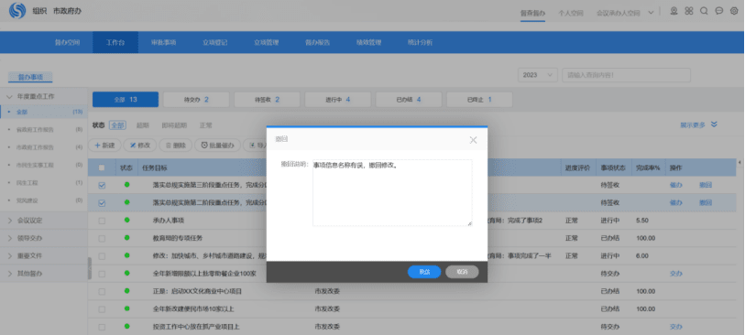Image resolution: width=745 pixels, height=335 pixels.
Task: Open the chat bubble messages icon
Action: click(x=718, y=11)
